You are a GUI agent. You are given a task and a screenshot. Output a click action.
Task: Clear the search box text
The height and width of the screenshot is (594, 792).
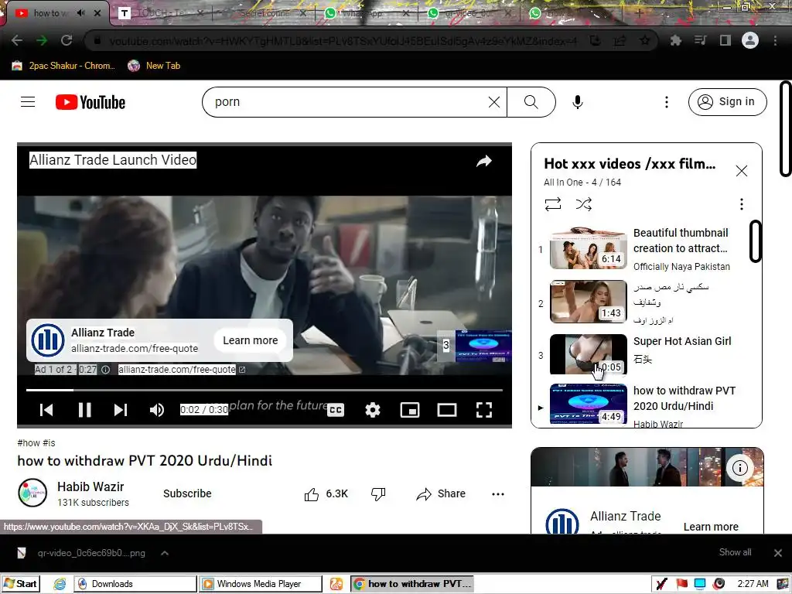tap(494, 102)
